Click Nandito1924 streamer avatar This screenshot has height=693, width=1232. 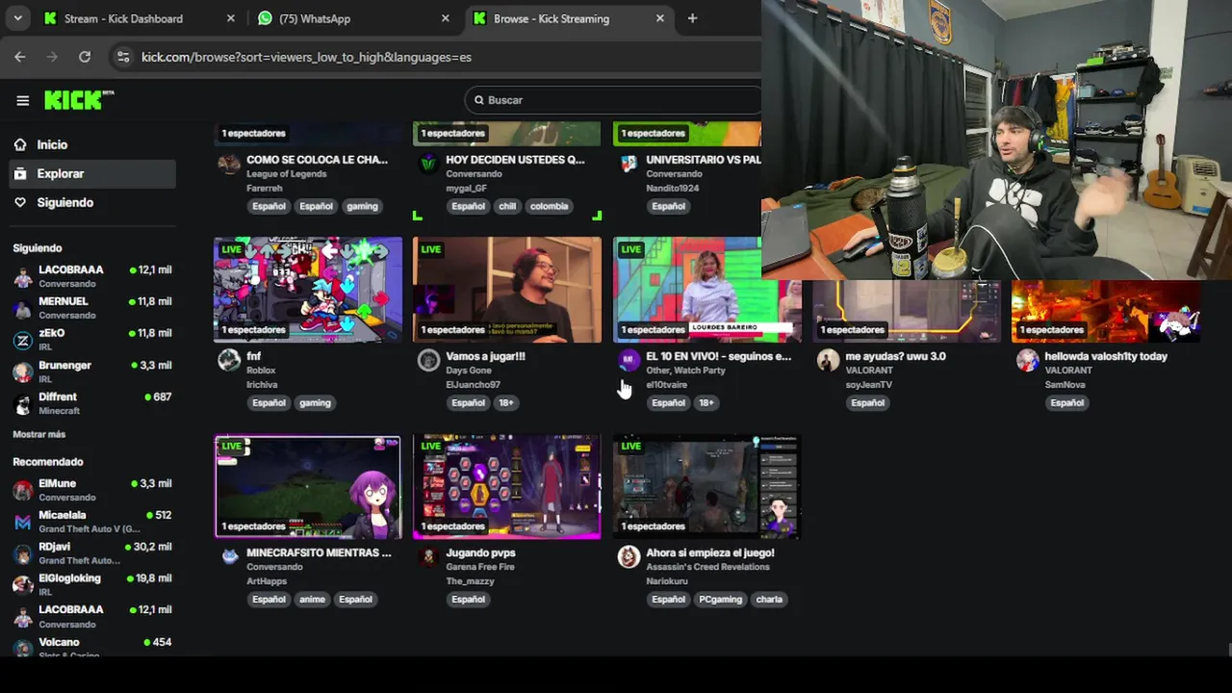coord(629,164)
